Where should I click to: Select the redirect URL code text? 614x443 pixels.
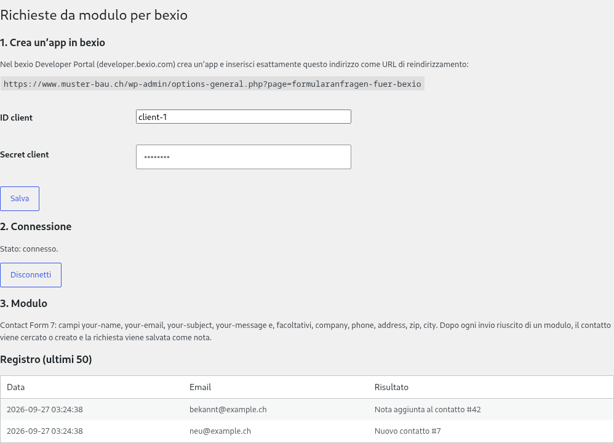click(212, 84)
